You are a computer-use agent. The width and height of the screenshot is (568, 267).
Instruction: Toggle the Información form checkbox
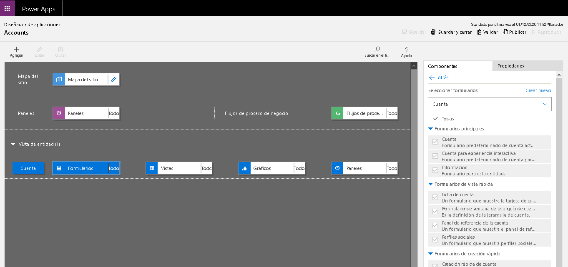[435, 170]
